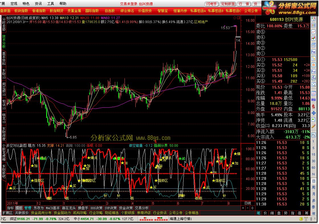Screen dimensions: 319x224
Task: Open the 资金流向分布 link
Action: coord(41,213)
